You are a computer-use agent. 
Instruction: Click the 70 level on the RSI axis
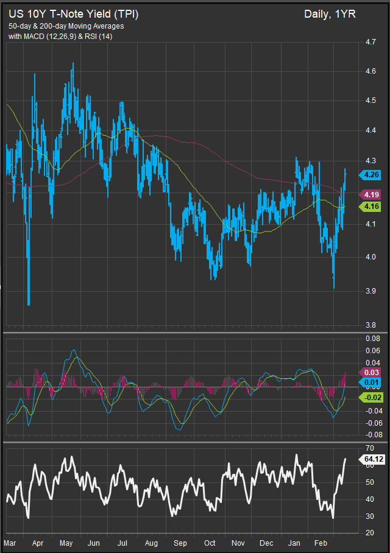click(368, 448)
